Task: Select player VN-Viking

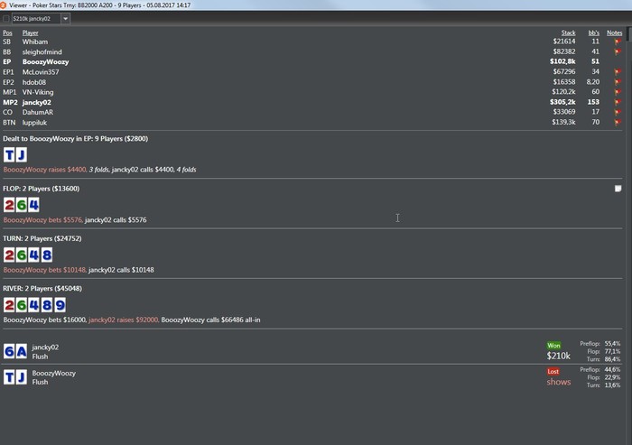Action: [x=38, y=92]
